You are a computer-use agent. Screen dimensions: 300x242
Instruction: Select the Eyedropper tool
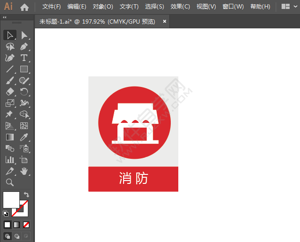(x=24, y=137)
